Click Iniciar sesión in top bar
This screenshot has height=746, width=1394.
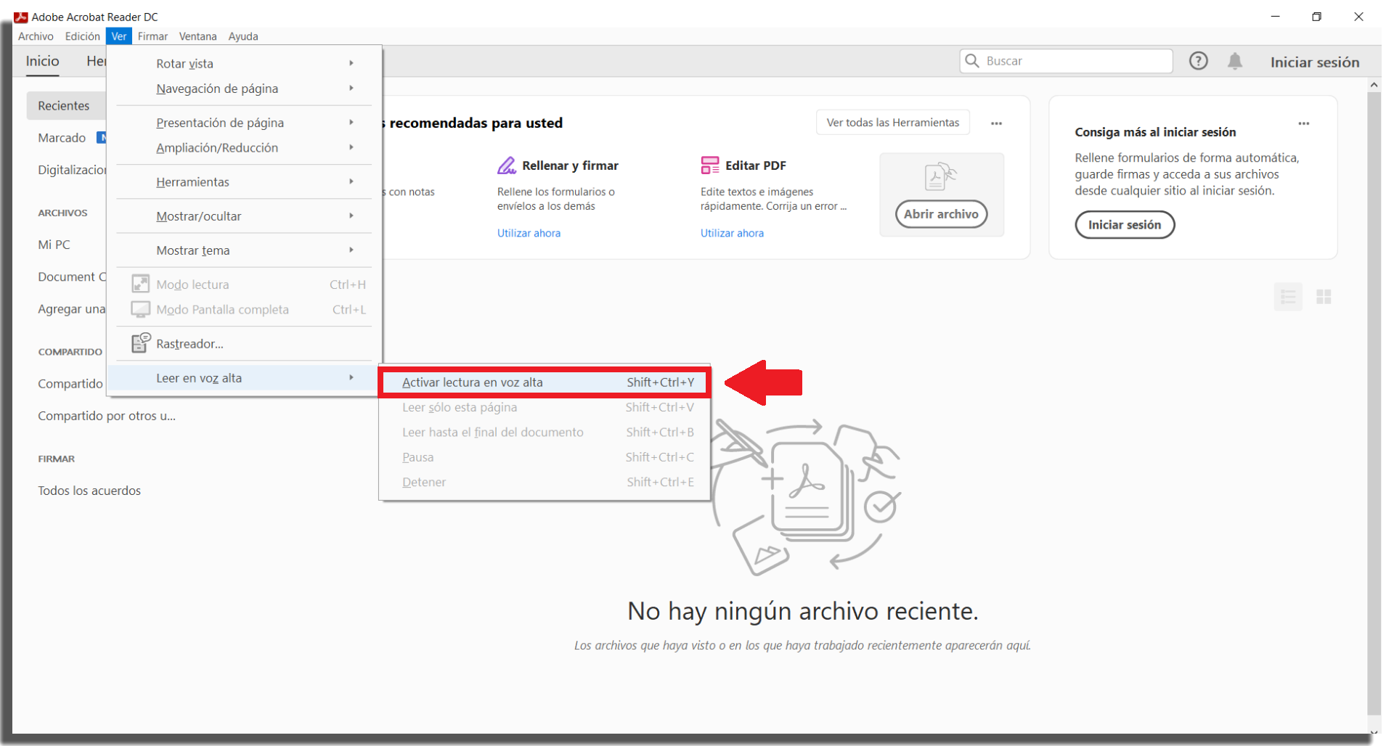[x=1314, y=62]
